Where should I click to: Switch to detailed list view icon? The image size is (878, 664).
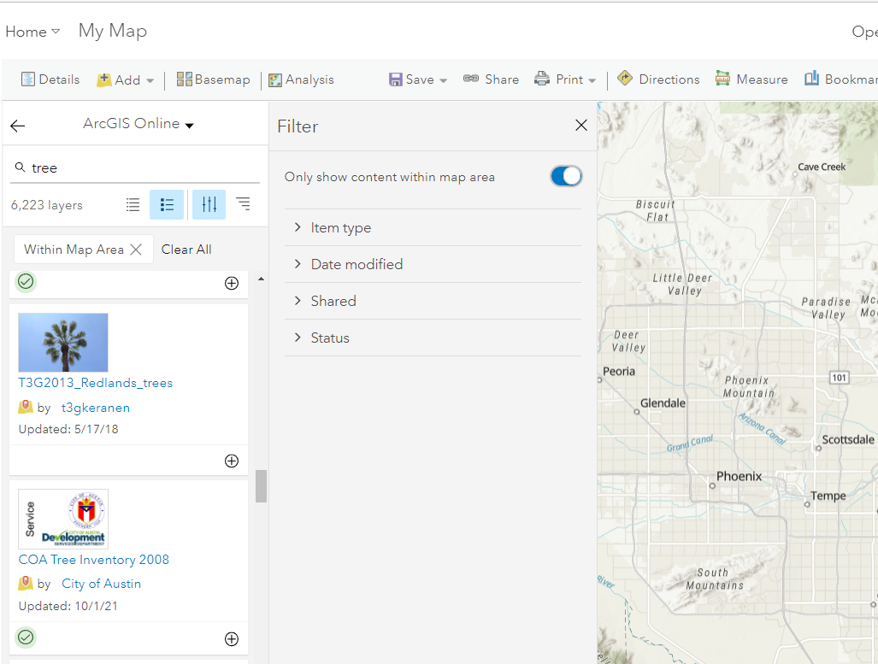click(167, 204)
